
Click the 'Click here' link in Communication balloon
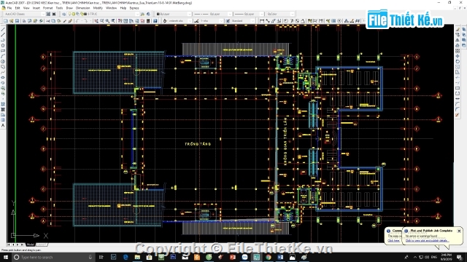[393, 241]
